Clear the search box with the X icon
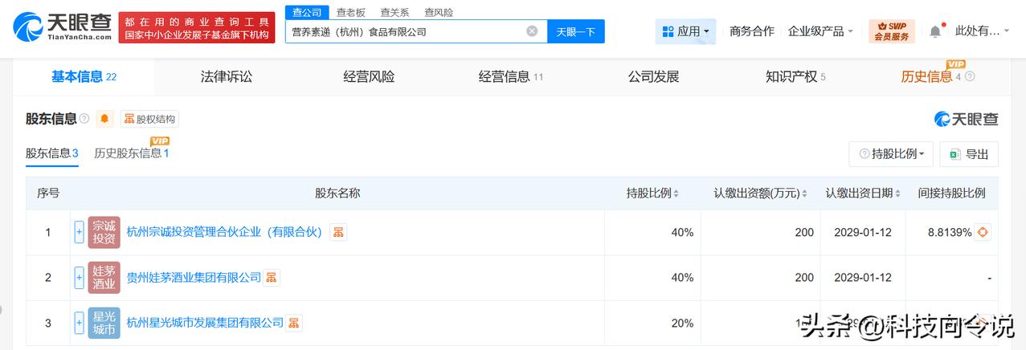This screenshot has height=350, width=1026. pos(532,31)
